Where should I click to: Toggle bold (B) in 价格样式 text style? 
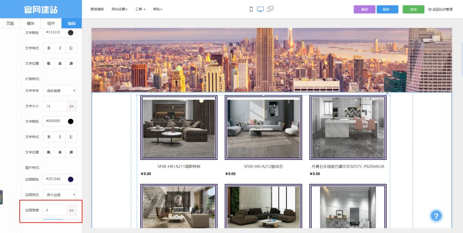(49, 137)
